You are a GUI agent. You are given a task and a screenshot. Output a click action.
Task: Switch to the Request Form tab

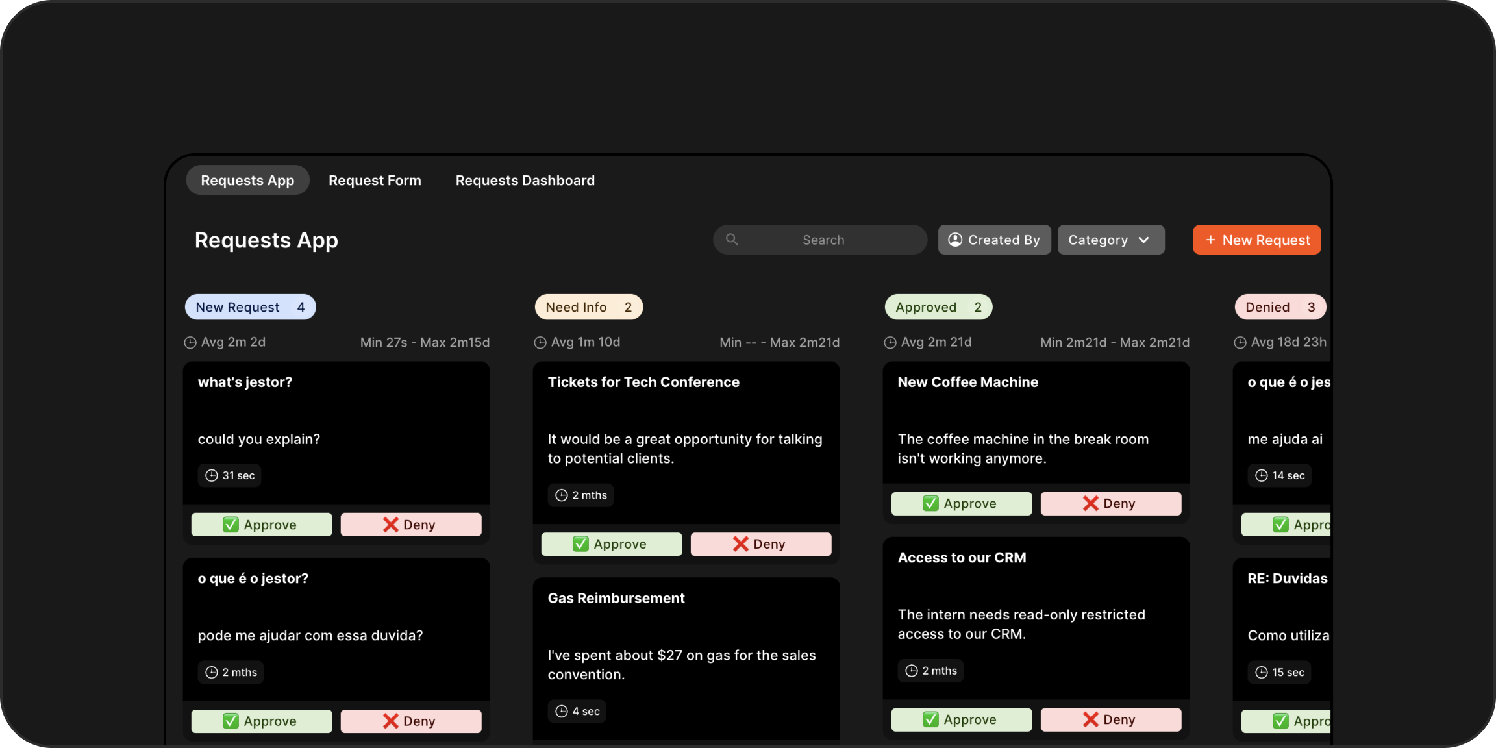(x=375, y=180)
